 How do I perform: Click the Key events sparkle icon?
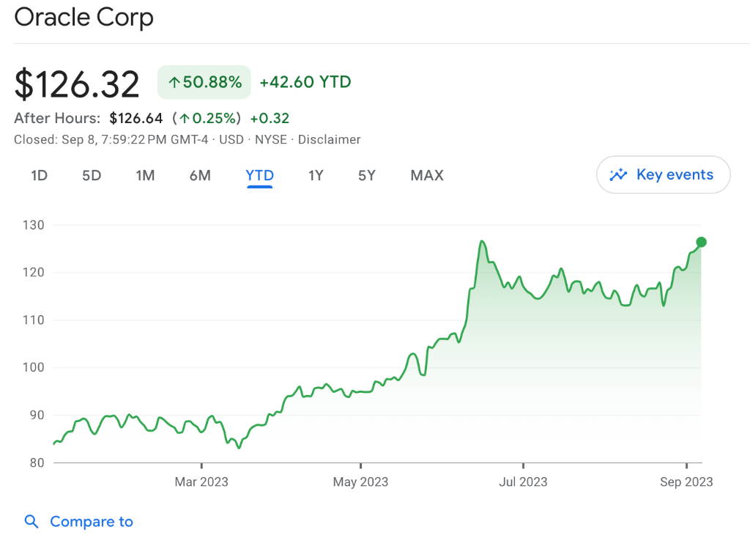click(619, 174)
